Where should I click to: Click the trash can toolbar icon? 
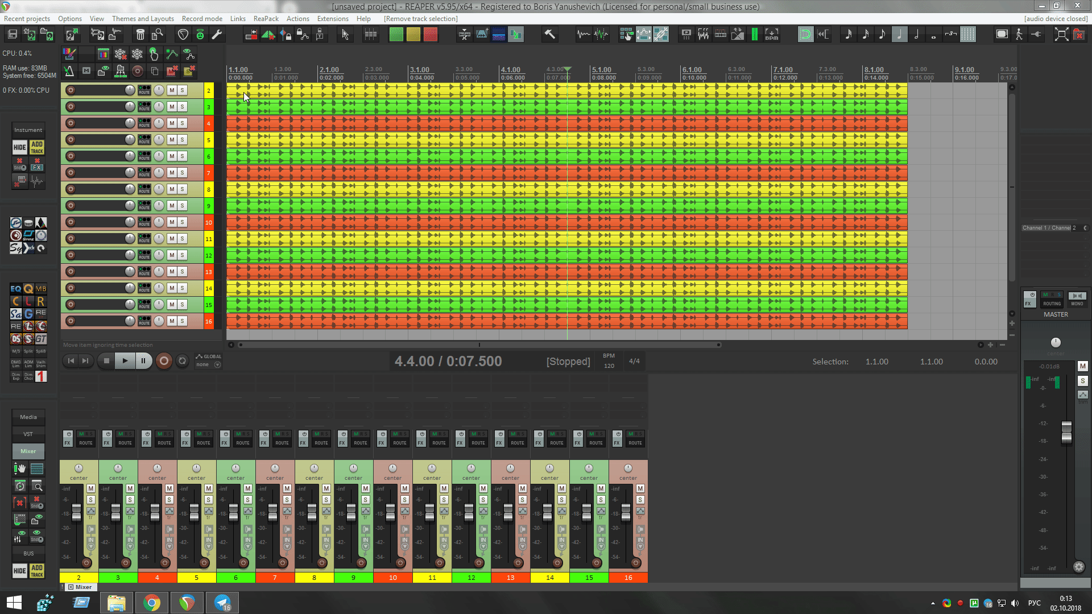pos(140,35)
